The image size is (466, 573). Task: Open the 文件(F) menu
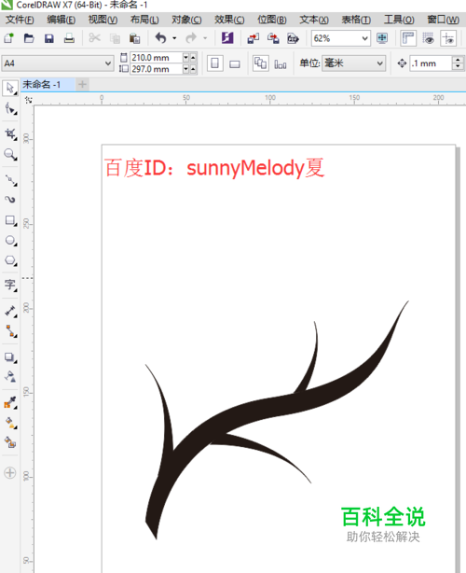coord(20,20)
